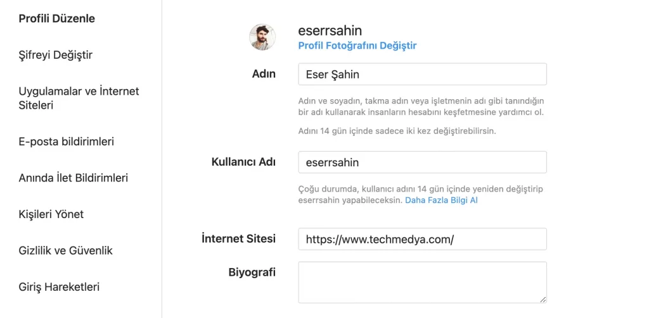Viewport: 649px width, 318px height.
Task: Click Daha Fazla Bilgi Al link
Action: point(441,200)
